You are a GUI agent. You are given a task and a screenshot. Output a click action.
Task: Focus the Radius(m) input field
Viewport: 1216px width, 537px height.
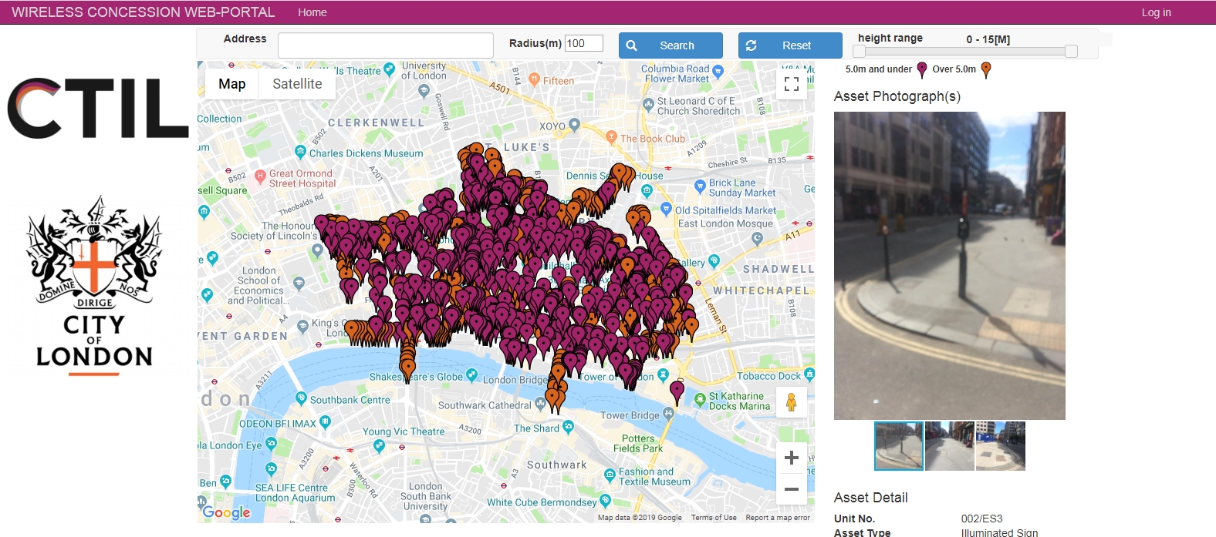pyautogui.click(x=584, y=43)
